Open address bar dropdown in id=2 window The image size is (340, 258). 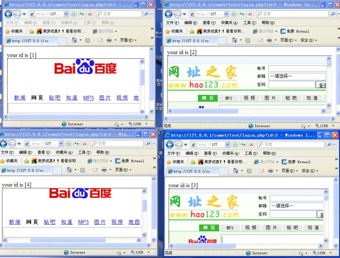(x=226, y=14)
